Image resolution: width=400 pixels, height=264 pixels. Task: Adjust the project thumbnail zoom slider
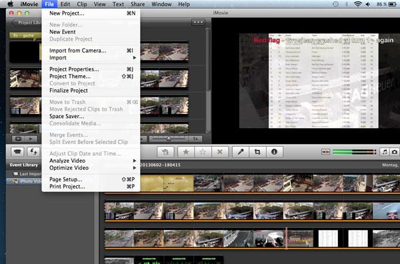click(169, 139)
